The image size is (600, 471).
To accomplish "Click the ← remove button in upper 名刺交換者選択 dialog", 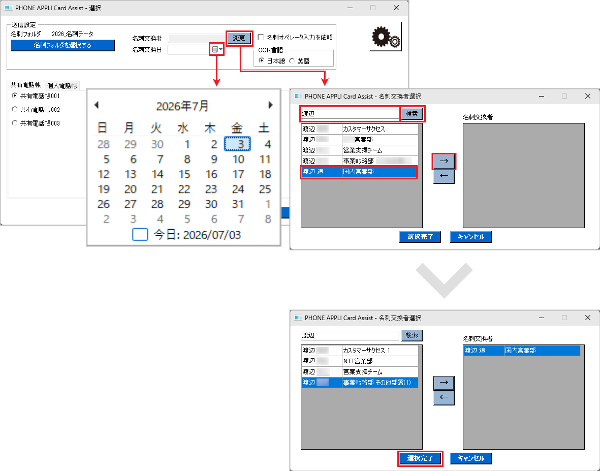I will pos(444,176).
